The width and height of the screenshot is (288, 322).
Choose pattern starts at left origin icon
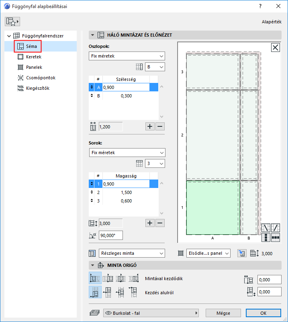pyautogui.click(x=95, y=278)
